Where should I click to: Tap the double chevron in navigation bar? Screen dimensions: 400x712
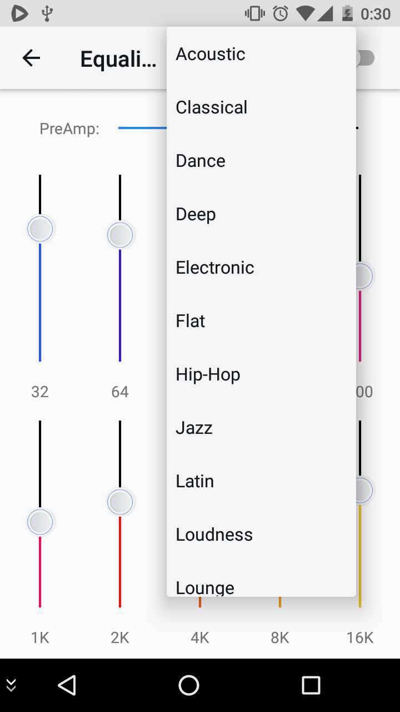11,685
